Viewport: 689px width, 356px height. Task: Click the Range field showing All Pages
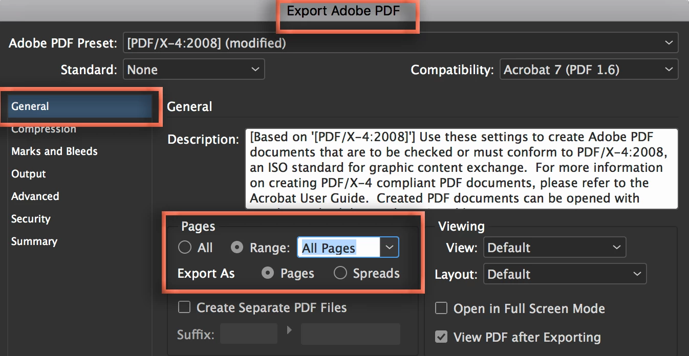(x=339, y=248)
